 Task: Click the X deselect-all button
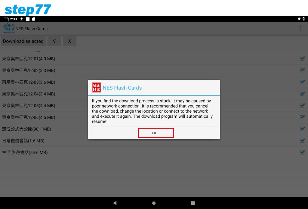click(x=69, y=41)
